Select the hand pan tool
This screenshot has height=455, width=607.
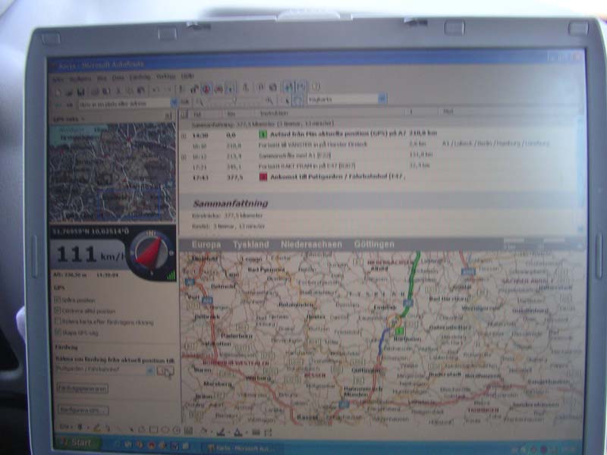point(297,100)
